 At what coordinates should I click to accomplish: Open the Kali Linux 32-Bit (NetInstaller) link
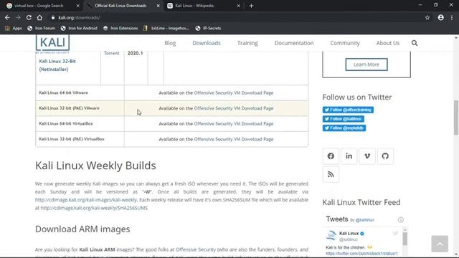coord(57,65)
